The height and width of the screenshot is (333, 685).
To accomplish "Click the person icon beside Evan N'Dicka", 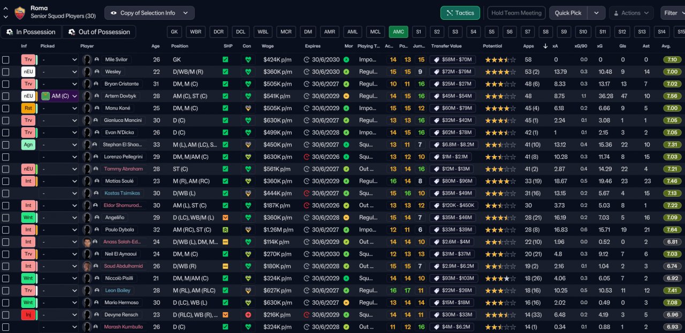I will (96, 133).
